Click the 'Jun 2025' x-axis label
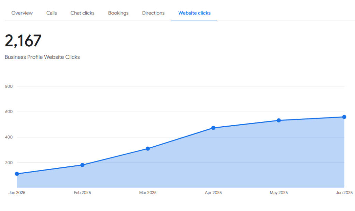355x211 pixels. 344,193
